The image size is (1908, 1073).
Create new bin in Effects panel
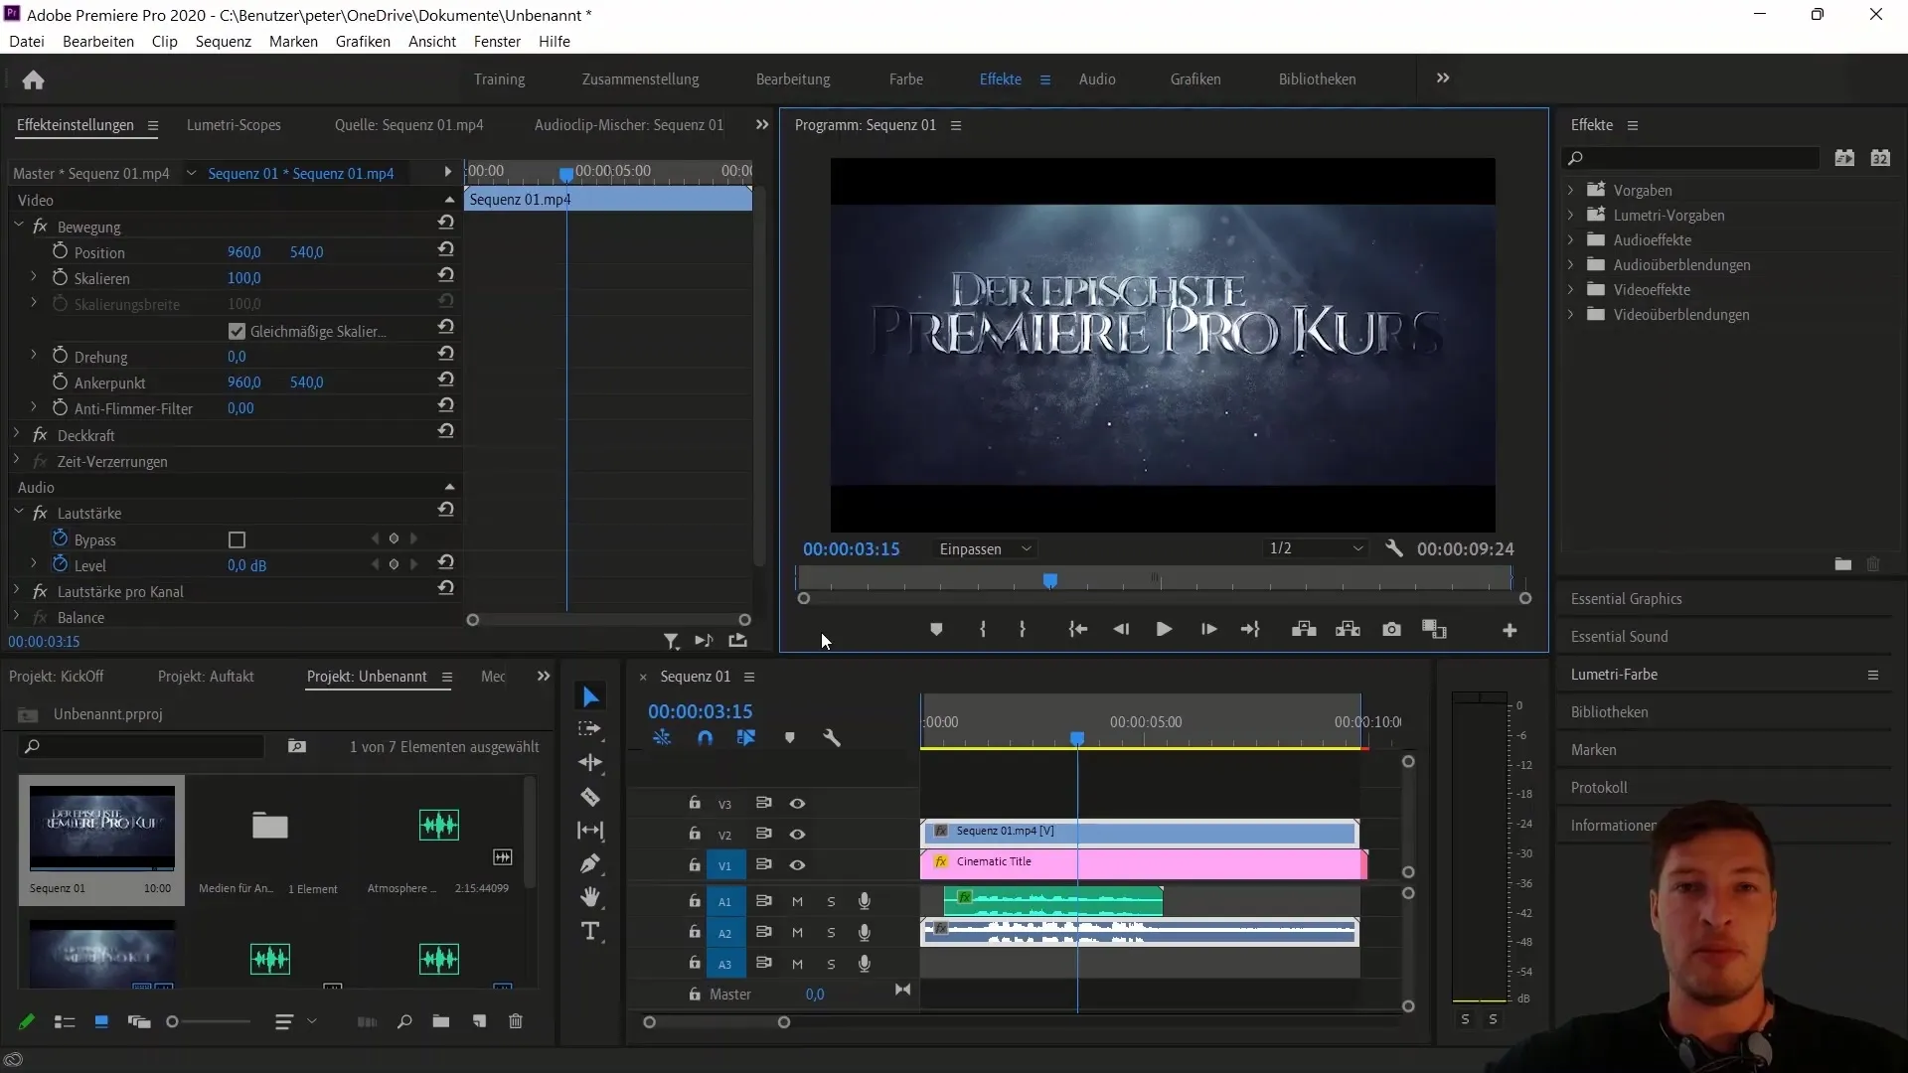1842,564
